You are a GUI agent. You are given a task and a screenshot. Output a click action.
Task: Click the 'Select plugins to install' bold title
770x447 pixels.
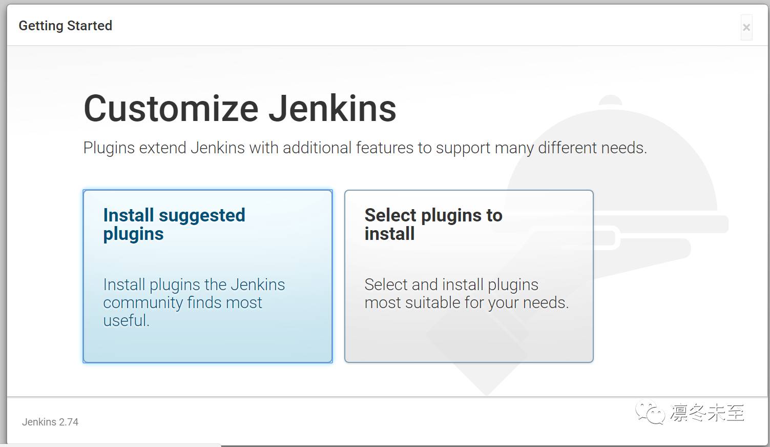[x=433, y=224]
